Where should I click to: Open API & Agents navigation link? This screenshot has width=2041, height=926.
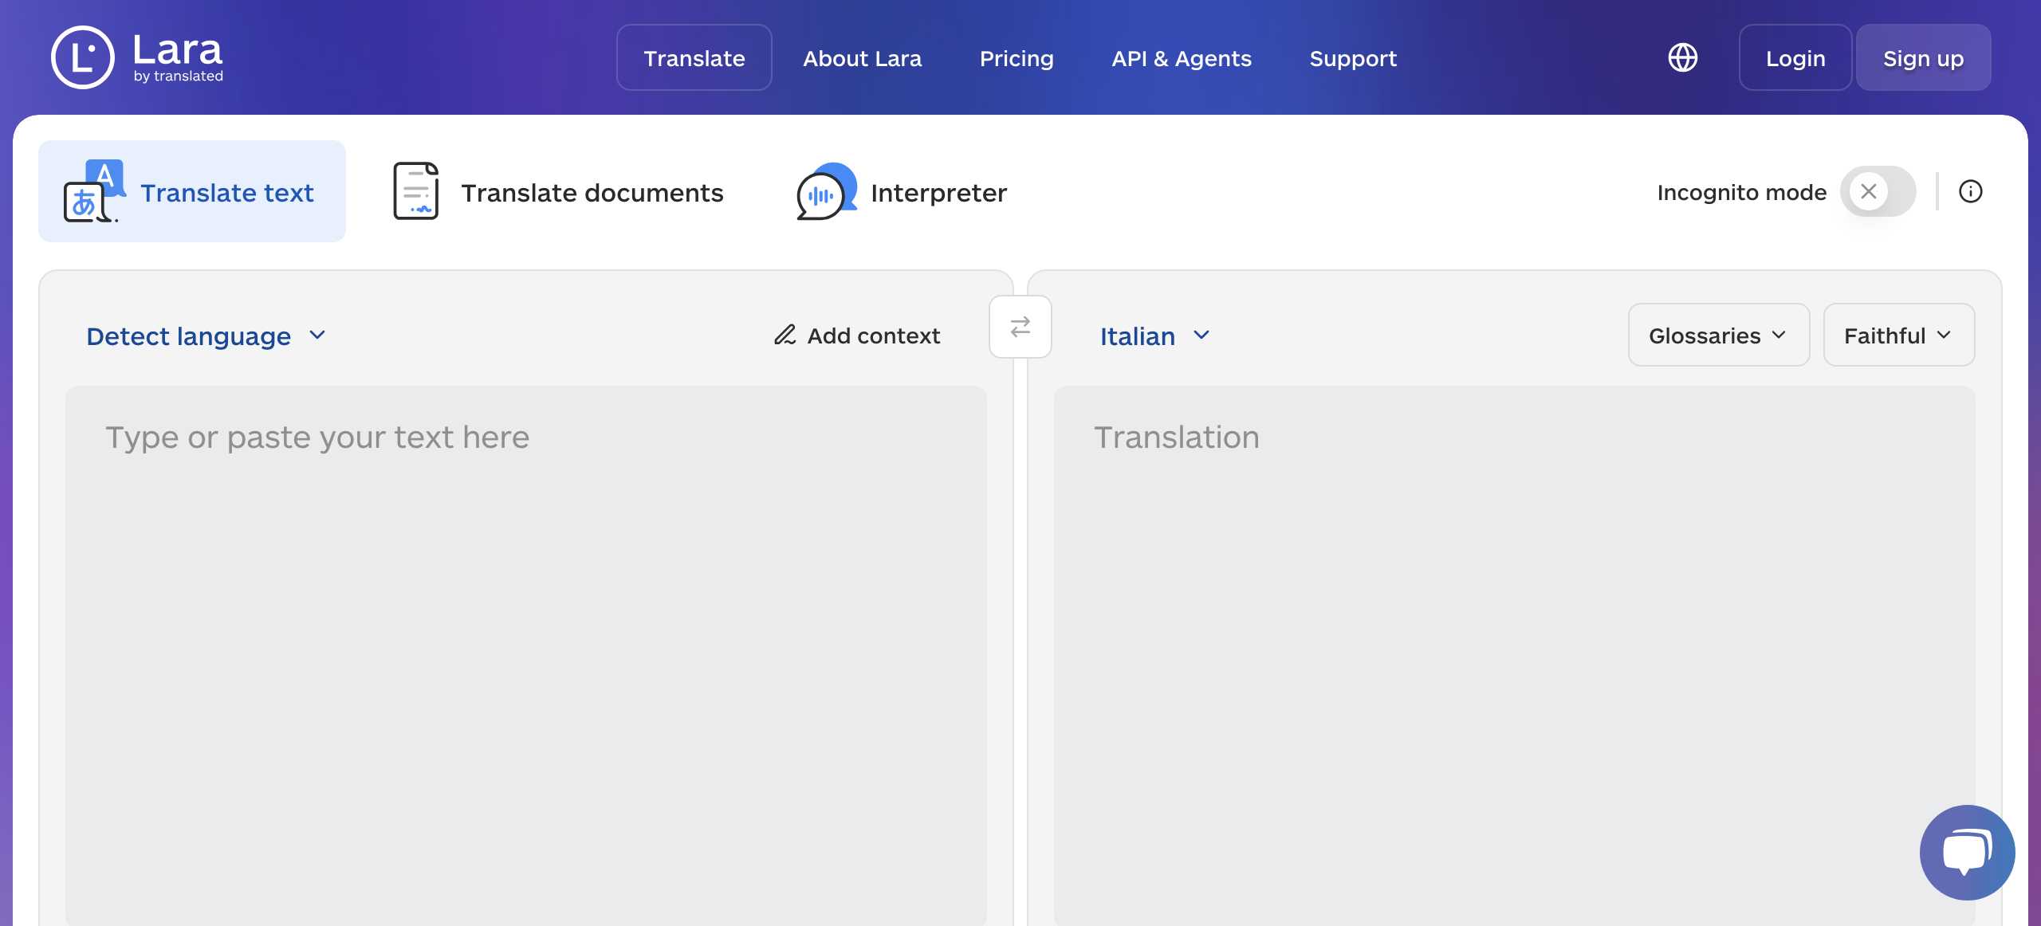pyautogui.click(x=1181, y=58)
